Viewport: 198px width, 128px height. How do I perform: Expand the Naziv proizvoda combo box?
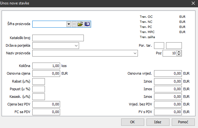click(135, 53)
